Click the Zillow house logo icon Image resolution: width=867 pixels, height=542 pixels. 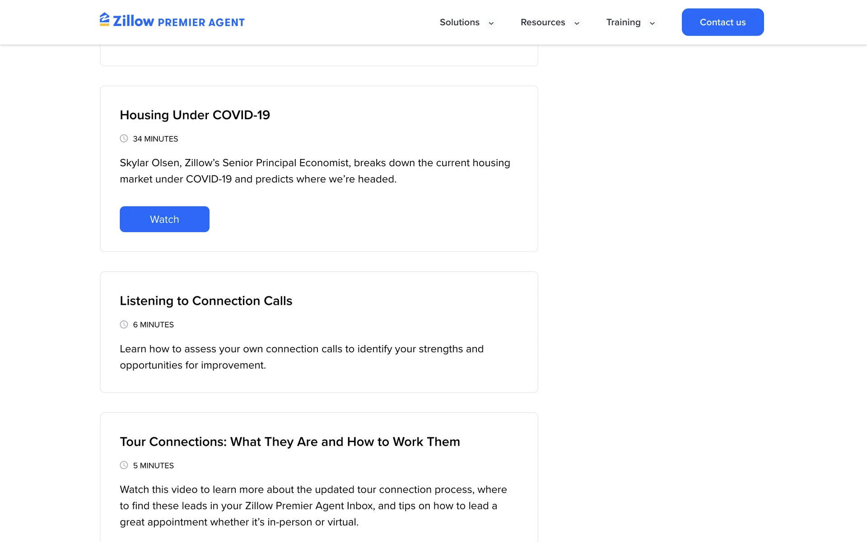click(104, 20)
